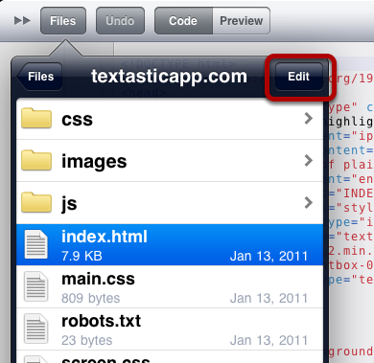This screenshot has height=363, width=374.
Task: Tap the images folder icon
Action: (x=36, y=160)
